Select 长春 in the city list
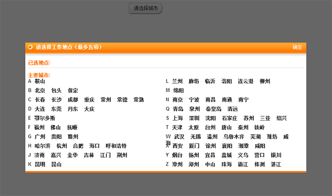The height and width of the screenshot is (196, 332). point(40,100)
